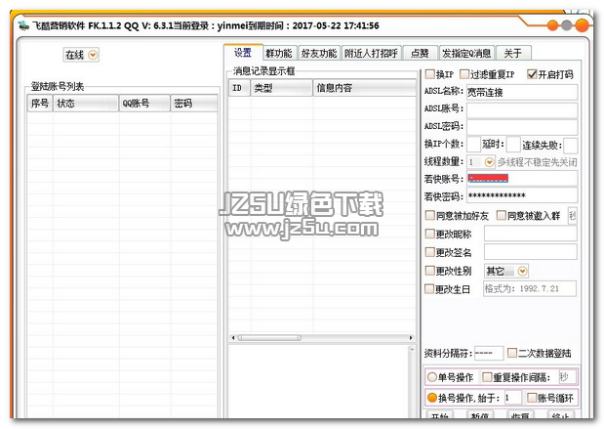This screenshot has width=604, height=429.
Task: Switch to the 设置 tab
Action: (x=243, y=52)
